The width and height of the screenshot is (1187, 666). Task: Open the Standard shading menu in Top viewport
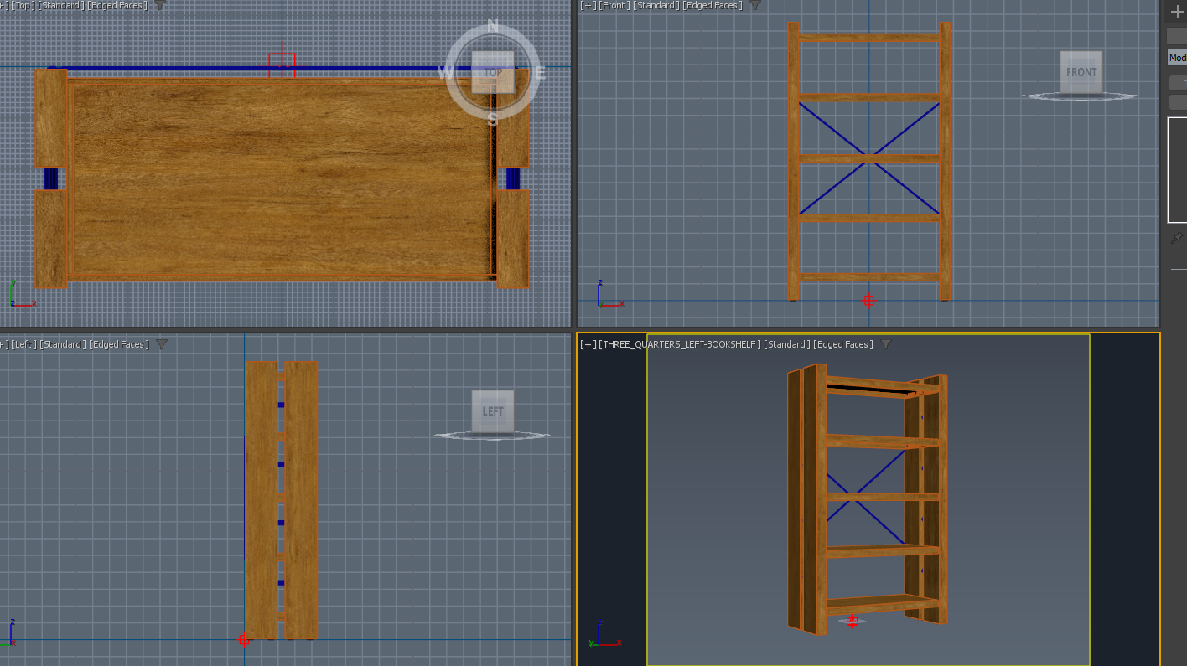pyautogui.click(x=60, y=5)
